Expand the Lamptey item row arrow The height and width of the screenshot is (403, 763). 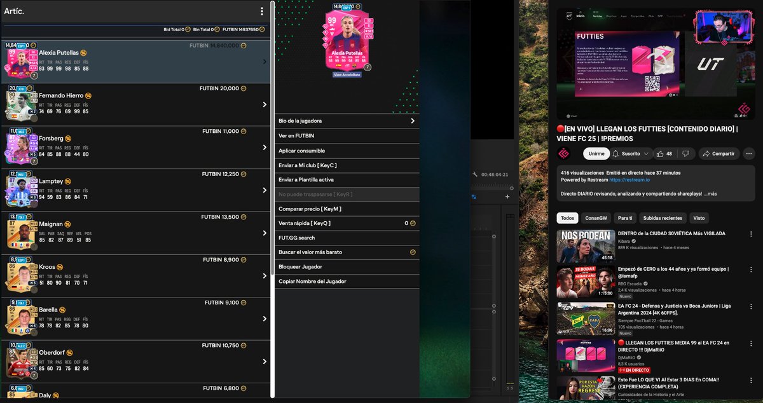pos(265,190)
